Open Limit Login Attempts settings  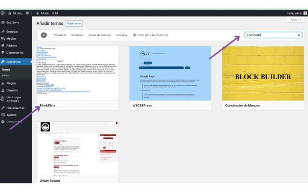coord(14,99)
